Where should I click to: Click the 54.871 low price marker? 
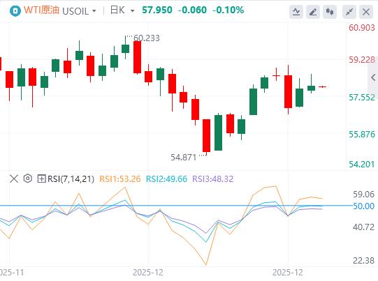184,158
